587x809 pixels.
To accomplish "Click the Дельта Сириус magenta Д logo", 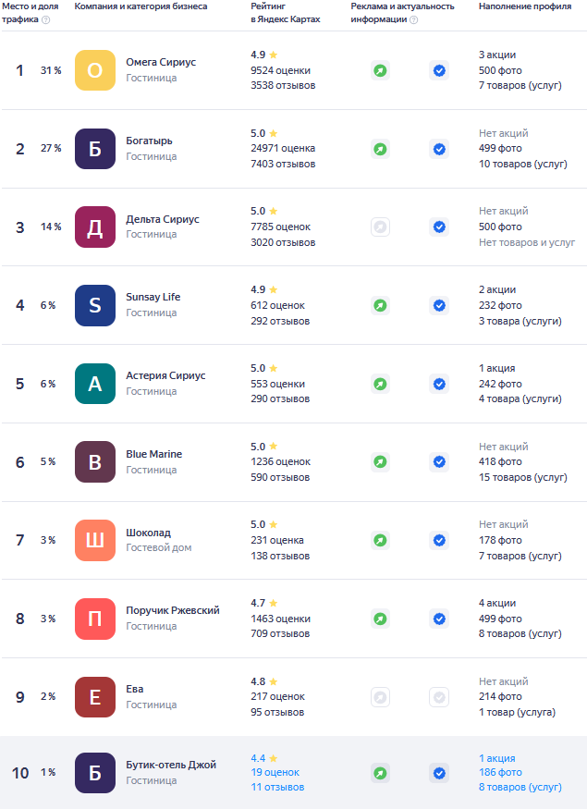I will pos(95,227).
